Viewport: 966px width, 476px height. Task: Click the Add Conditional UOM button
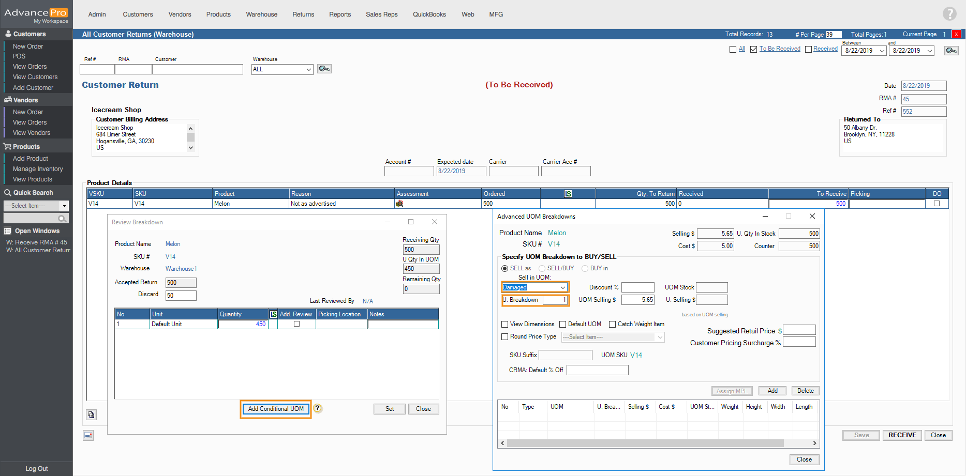pyautogui.click(x=276, y=409)
